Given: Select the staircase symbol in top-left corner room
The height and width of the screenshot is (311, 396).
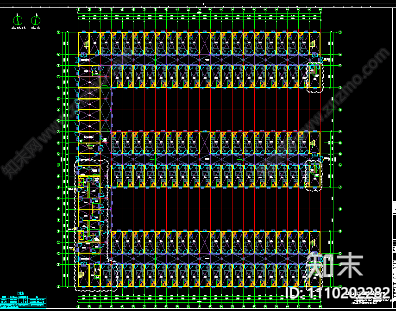Looking at the screenshot, I should (x=86, y=44).
